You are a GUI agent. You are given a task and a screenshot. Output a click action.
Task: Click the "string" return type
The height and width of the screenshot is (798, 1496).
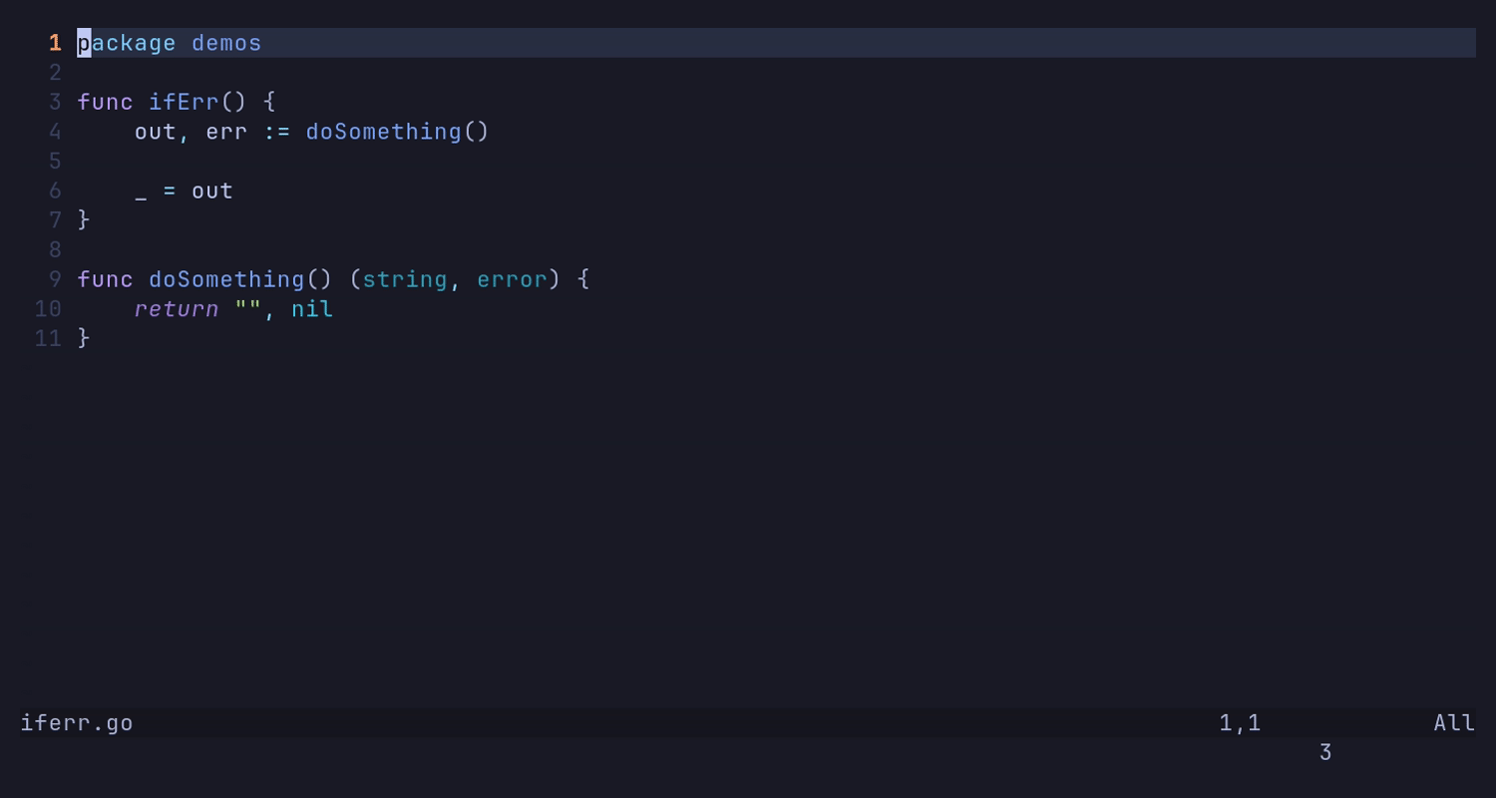(x=405, y=279)
